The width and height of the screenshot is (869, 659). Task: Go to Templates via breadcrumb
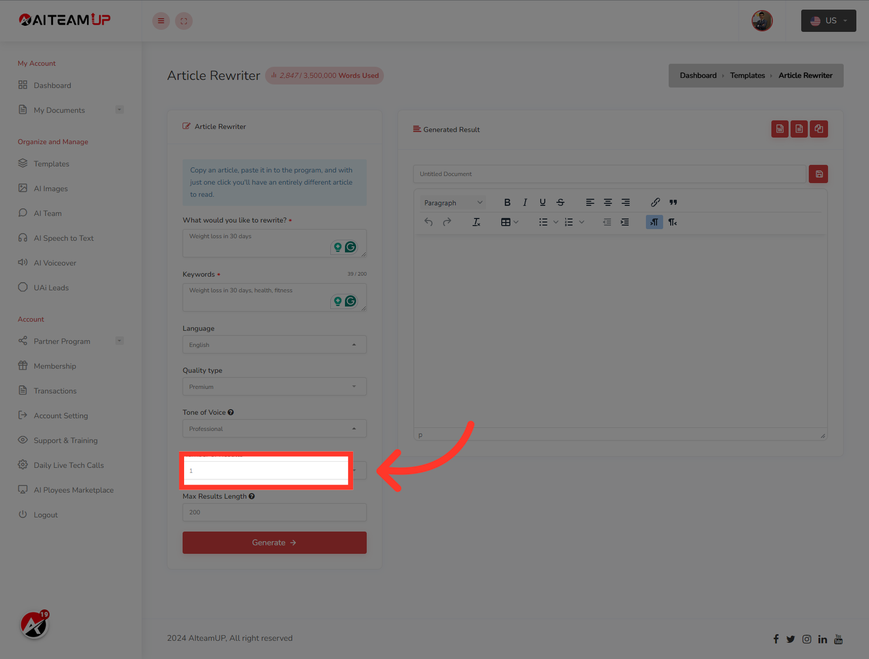pyautogui.click(x=748, y=75)
